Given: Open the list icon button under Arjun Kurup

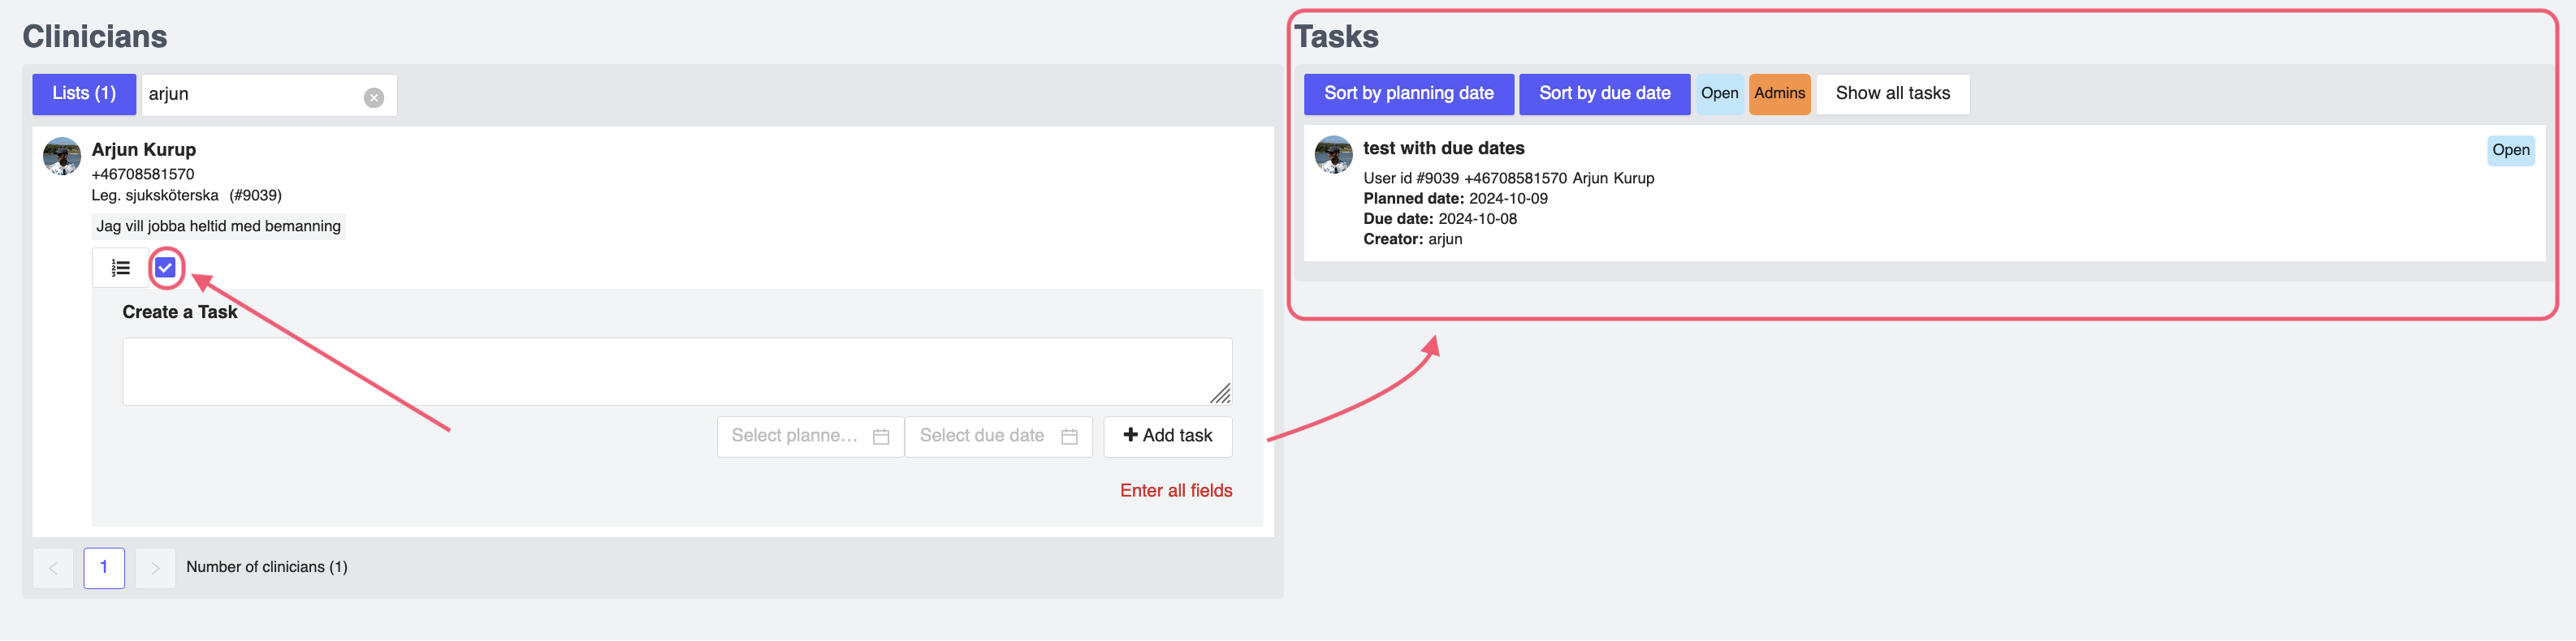Looking at the screenshot, I should click(121, 268).
